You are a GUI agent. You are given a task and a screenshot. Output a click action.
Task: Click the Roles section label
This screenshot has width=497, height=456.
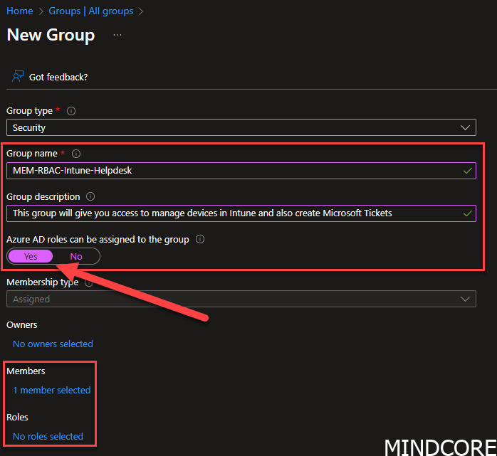point(17,418)
